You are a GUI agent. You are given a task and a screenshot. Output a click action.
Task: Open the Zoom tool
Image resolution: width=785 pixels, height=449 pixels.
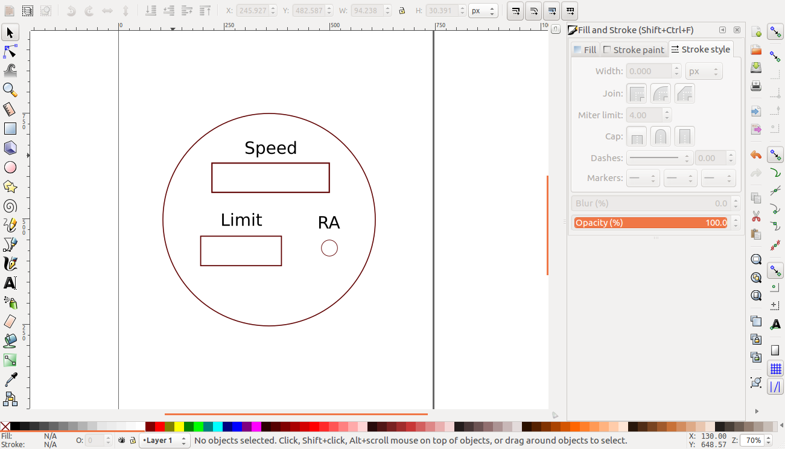(10, 89)
